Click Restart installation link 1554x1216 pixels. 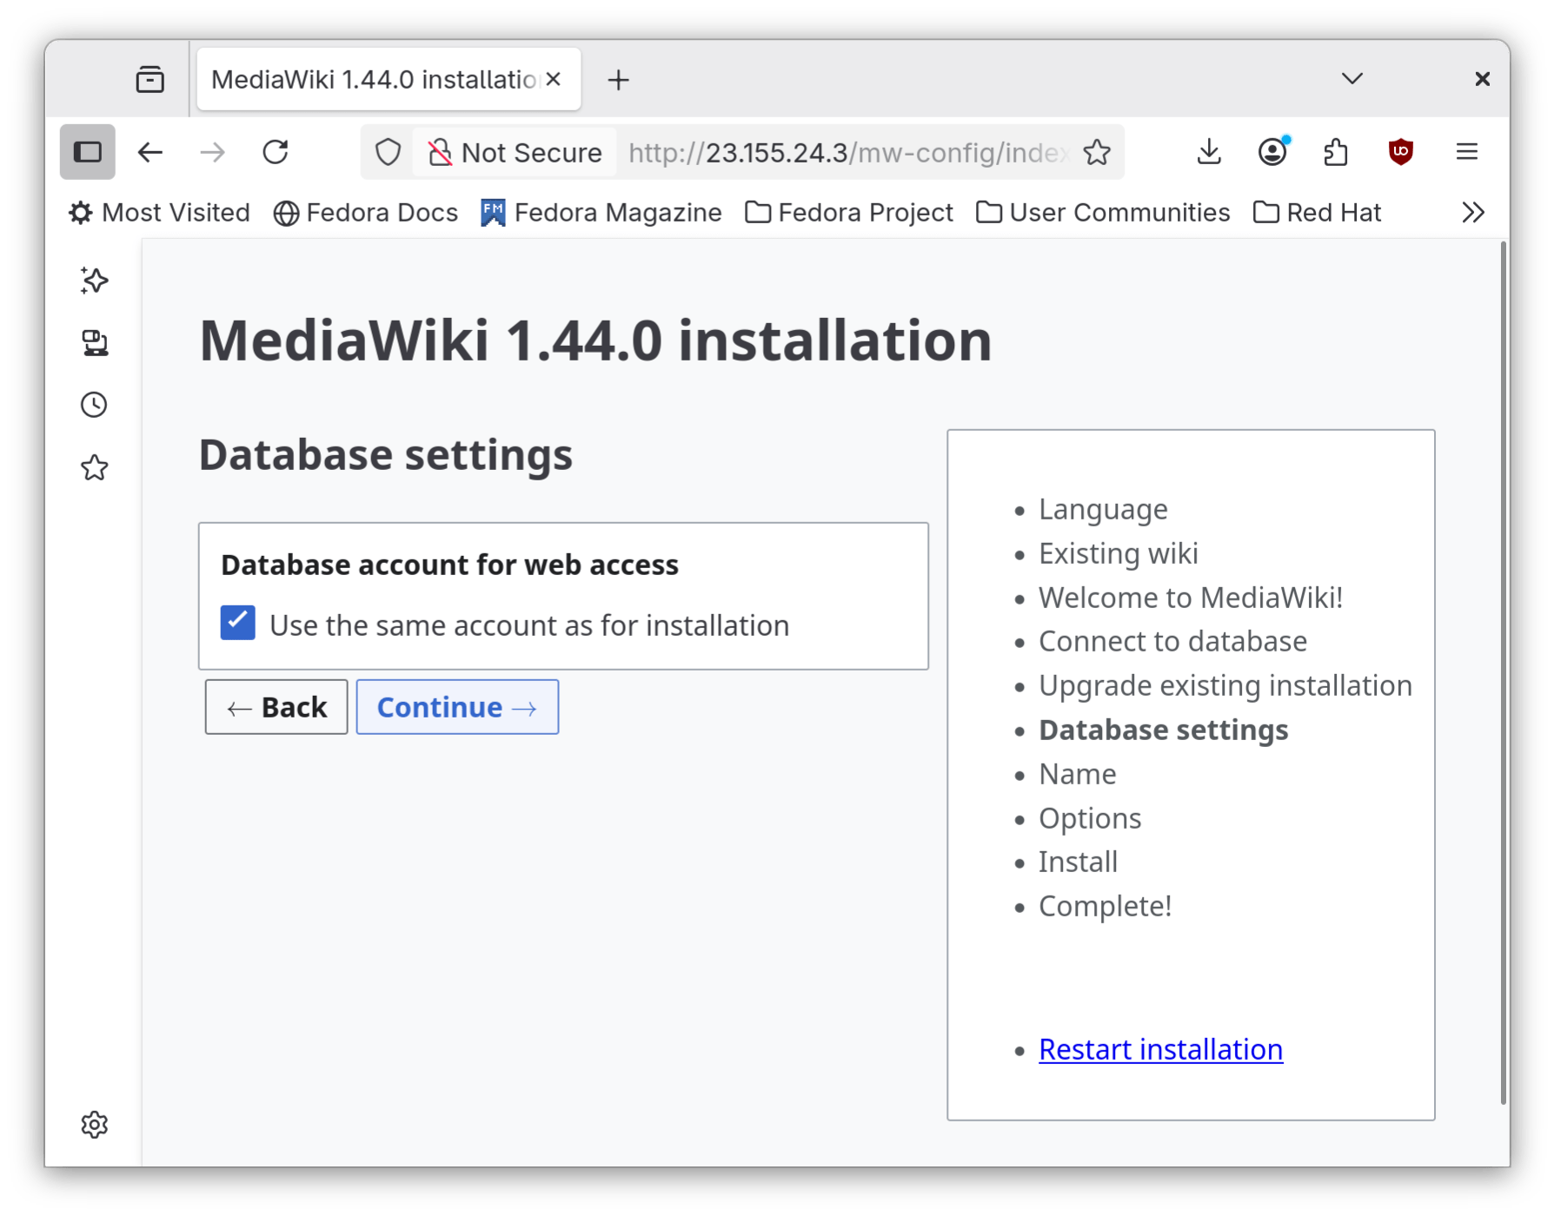1159,1049
